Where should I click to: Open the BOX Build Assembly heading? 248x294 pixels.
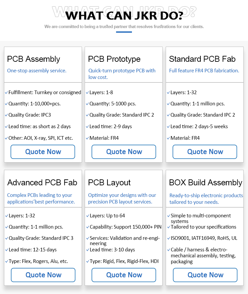(206, 182)
